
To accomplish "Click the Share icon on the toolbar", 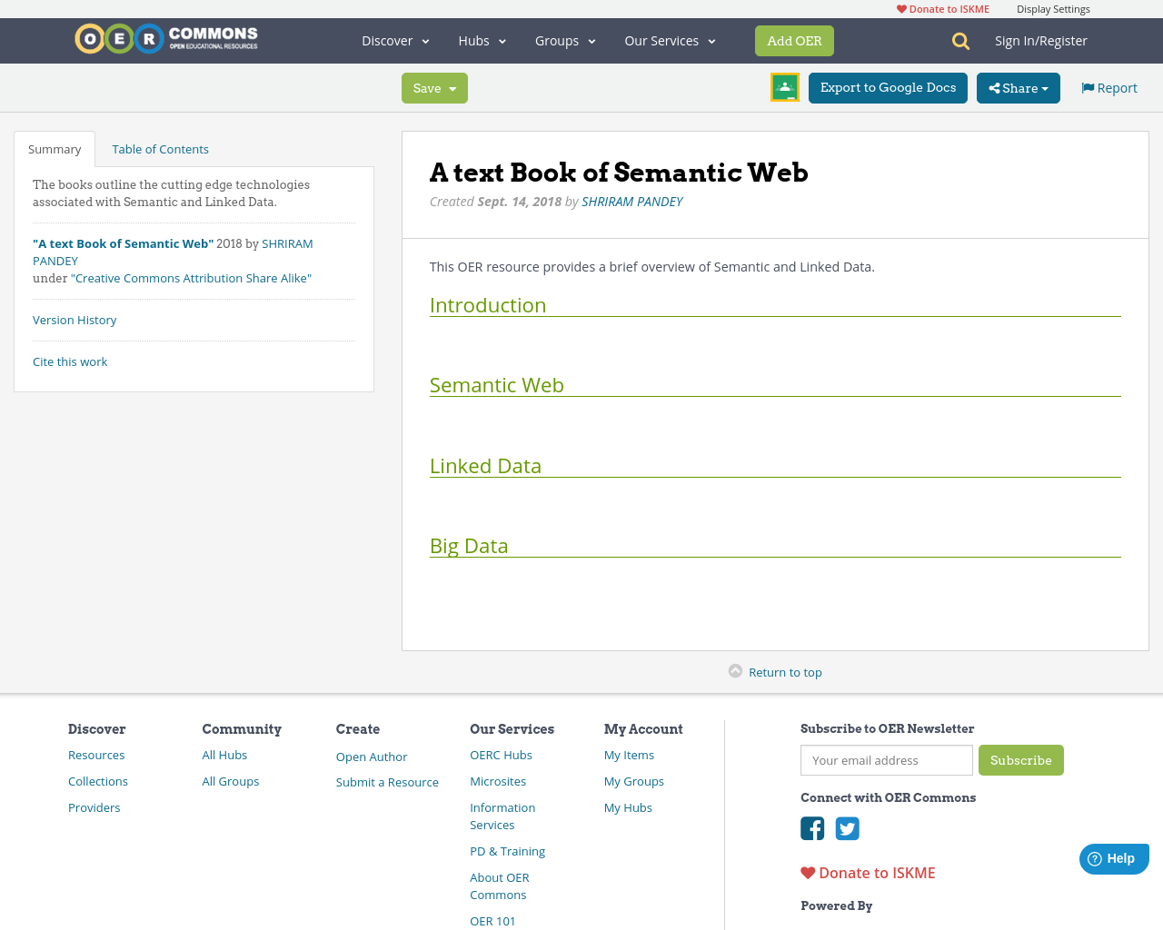I will [995, 88].
